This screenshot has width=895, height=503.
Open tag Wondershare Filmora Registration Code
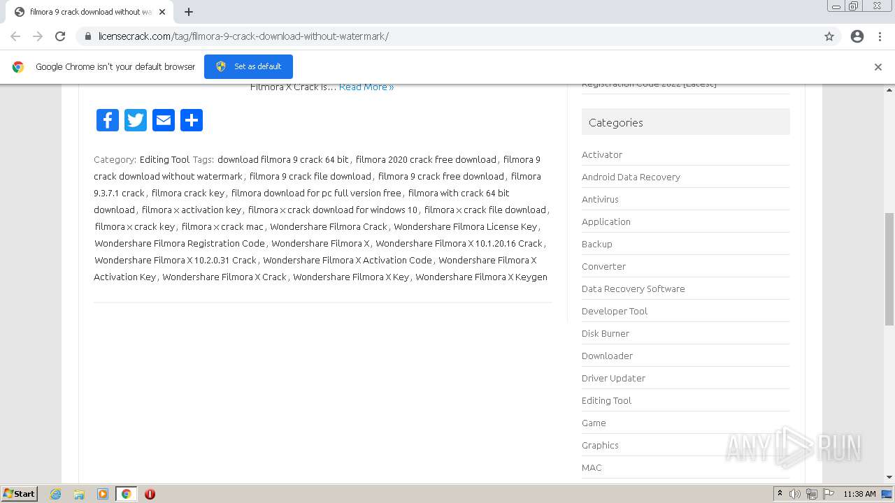(180, 243)
